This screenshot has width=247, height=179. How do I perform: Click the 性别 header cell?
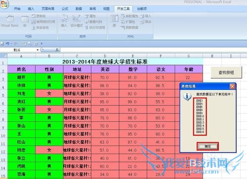[49, 70]
